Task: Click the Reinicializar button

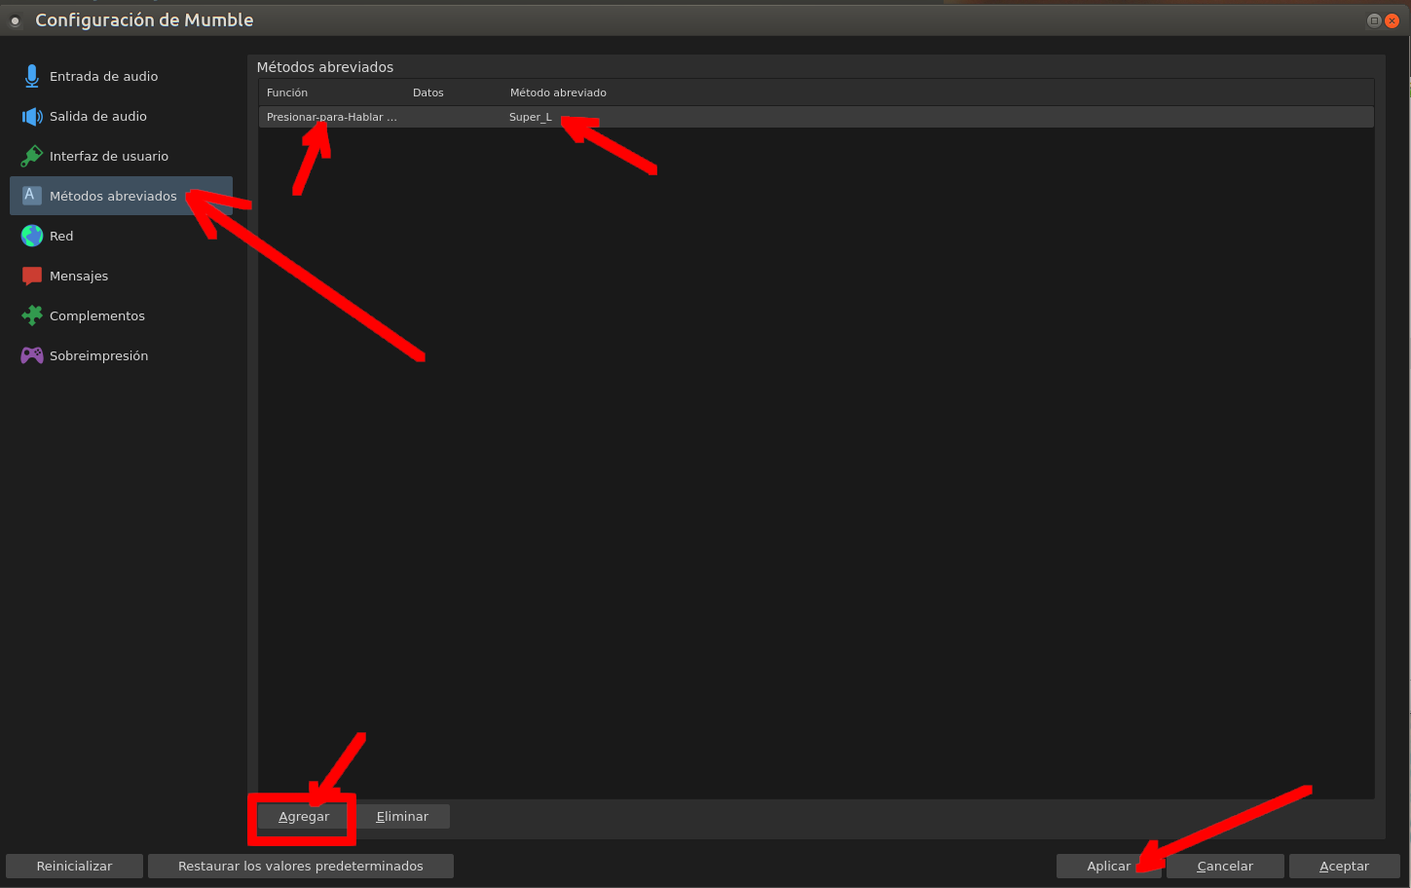Action: pyautogui.click(x=74, y=866)
